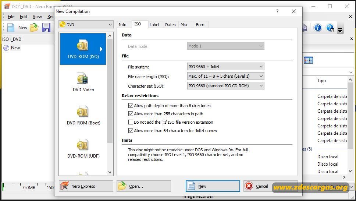Image resolution: width=356 pixels, height=201 pixels.
Task: Close the New Compilation dialog
Action: [294, 11]
